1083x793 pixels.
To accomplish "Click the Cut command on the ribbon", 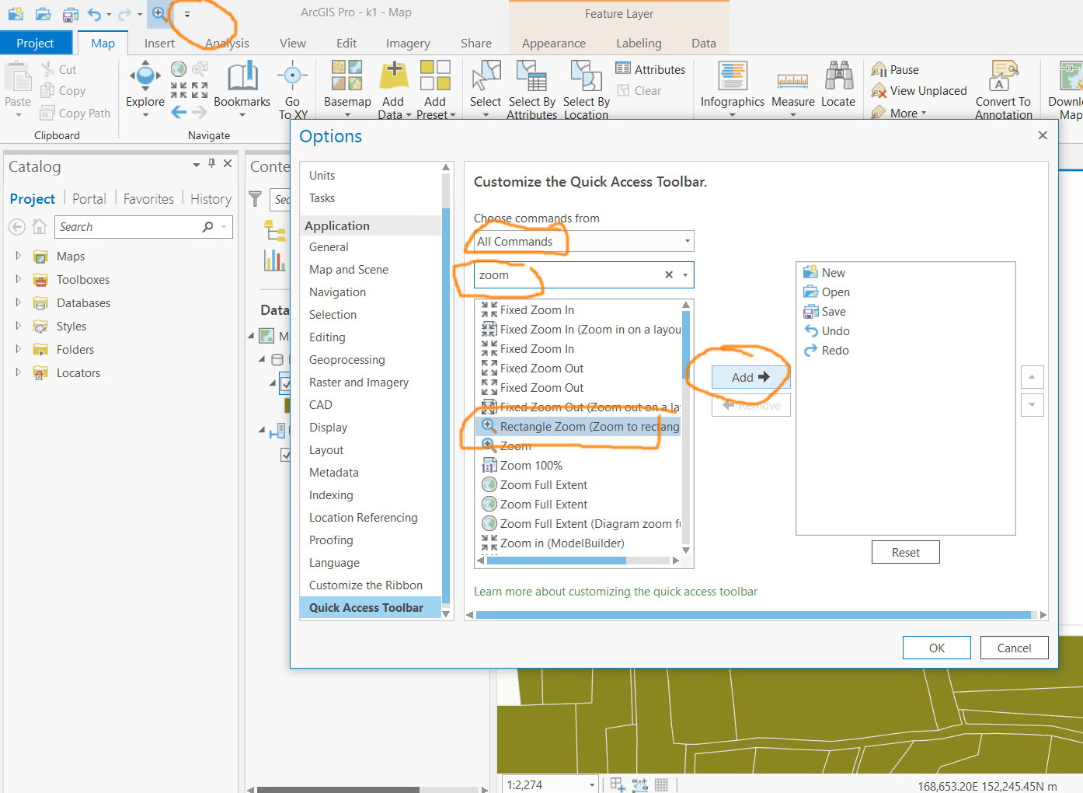I will (x=58, y=69).
